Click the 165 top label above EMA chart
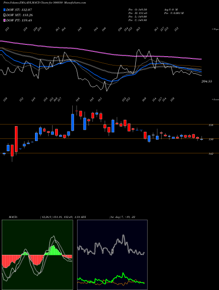Image resolution: width=219 pixels, height=290 pixels. pos(138,29)
